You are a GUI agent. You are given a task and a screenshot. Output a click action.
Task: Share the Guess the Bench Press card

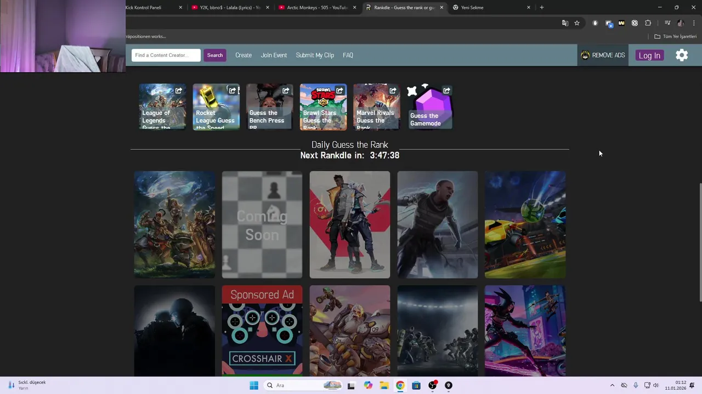(x=286, y=91)
